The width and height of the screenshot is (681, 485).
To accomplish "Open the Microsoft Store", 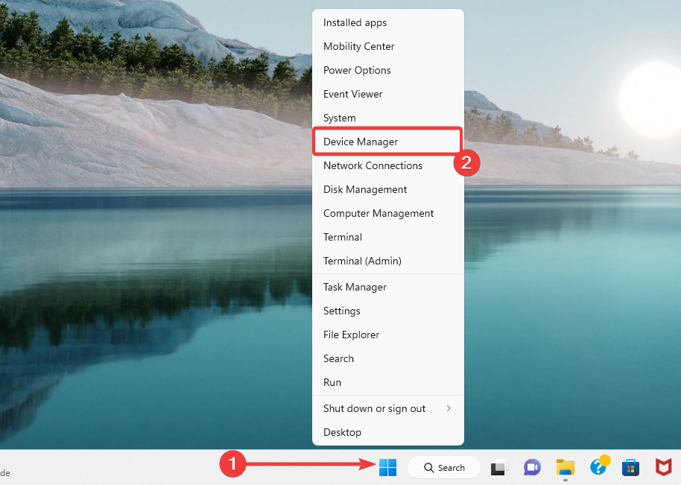I will [x=630, y=467].
